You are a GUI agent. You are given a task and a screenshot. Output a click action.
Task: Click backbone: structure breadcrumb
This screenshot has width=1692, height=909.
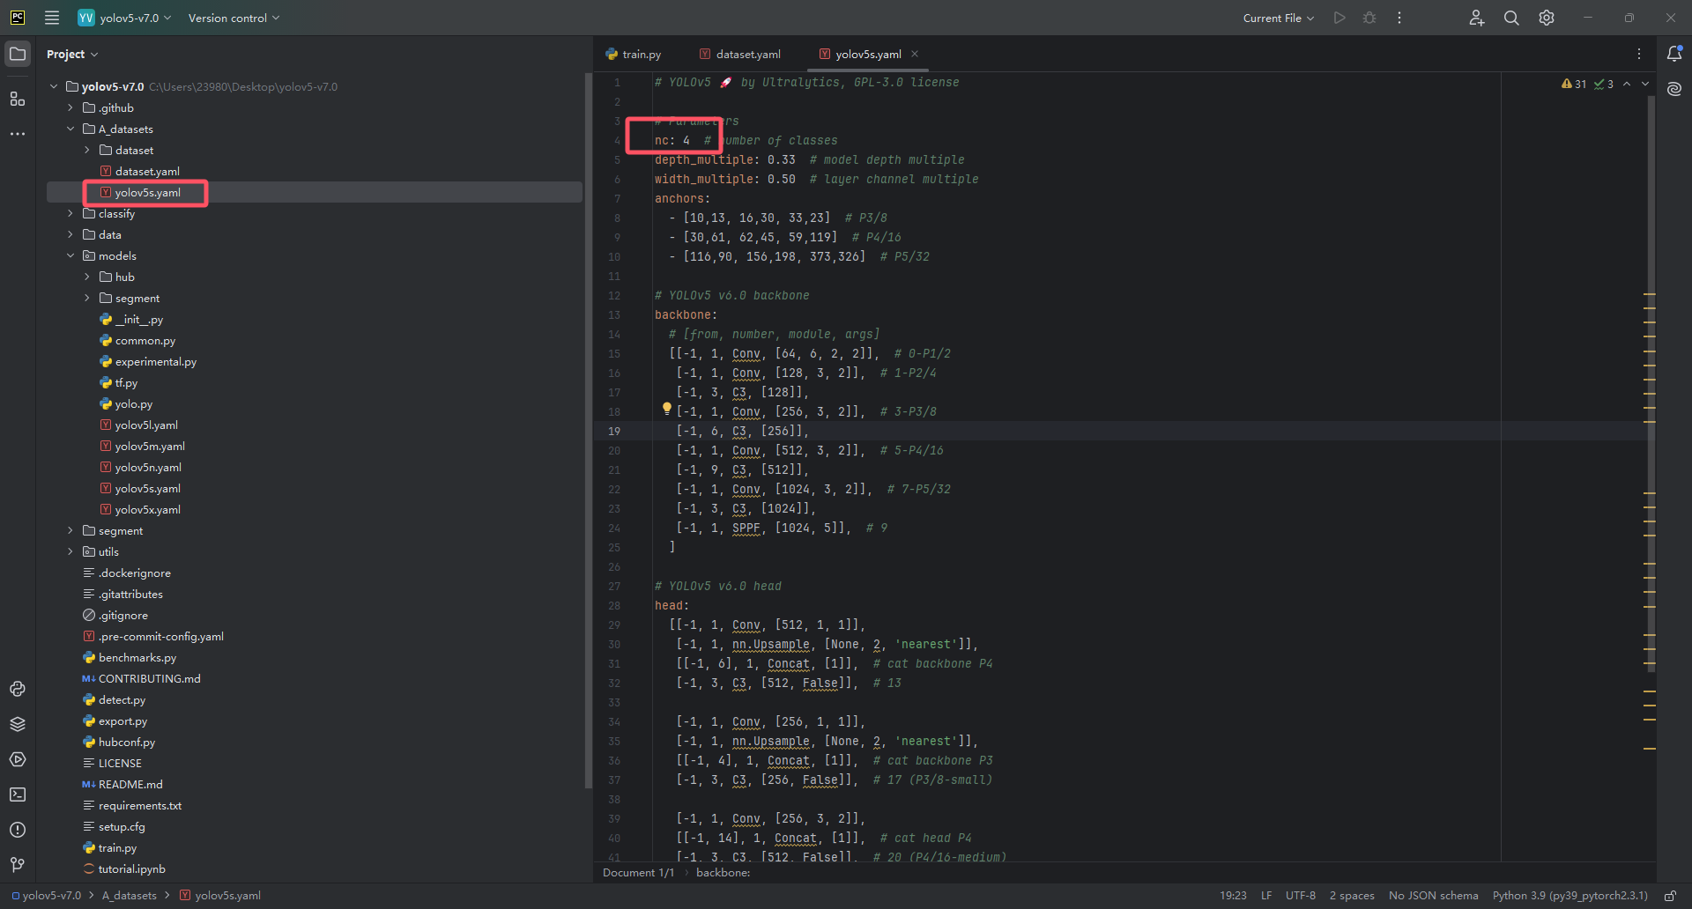pos(723,873)
